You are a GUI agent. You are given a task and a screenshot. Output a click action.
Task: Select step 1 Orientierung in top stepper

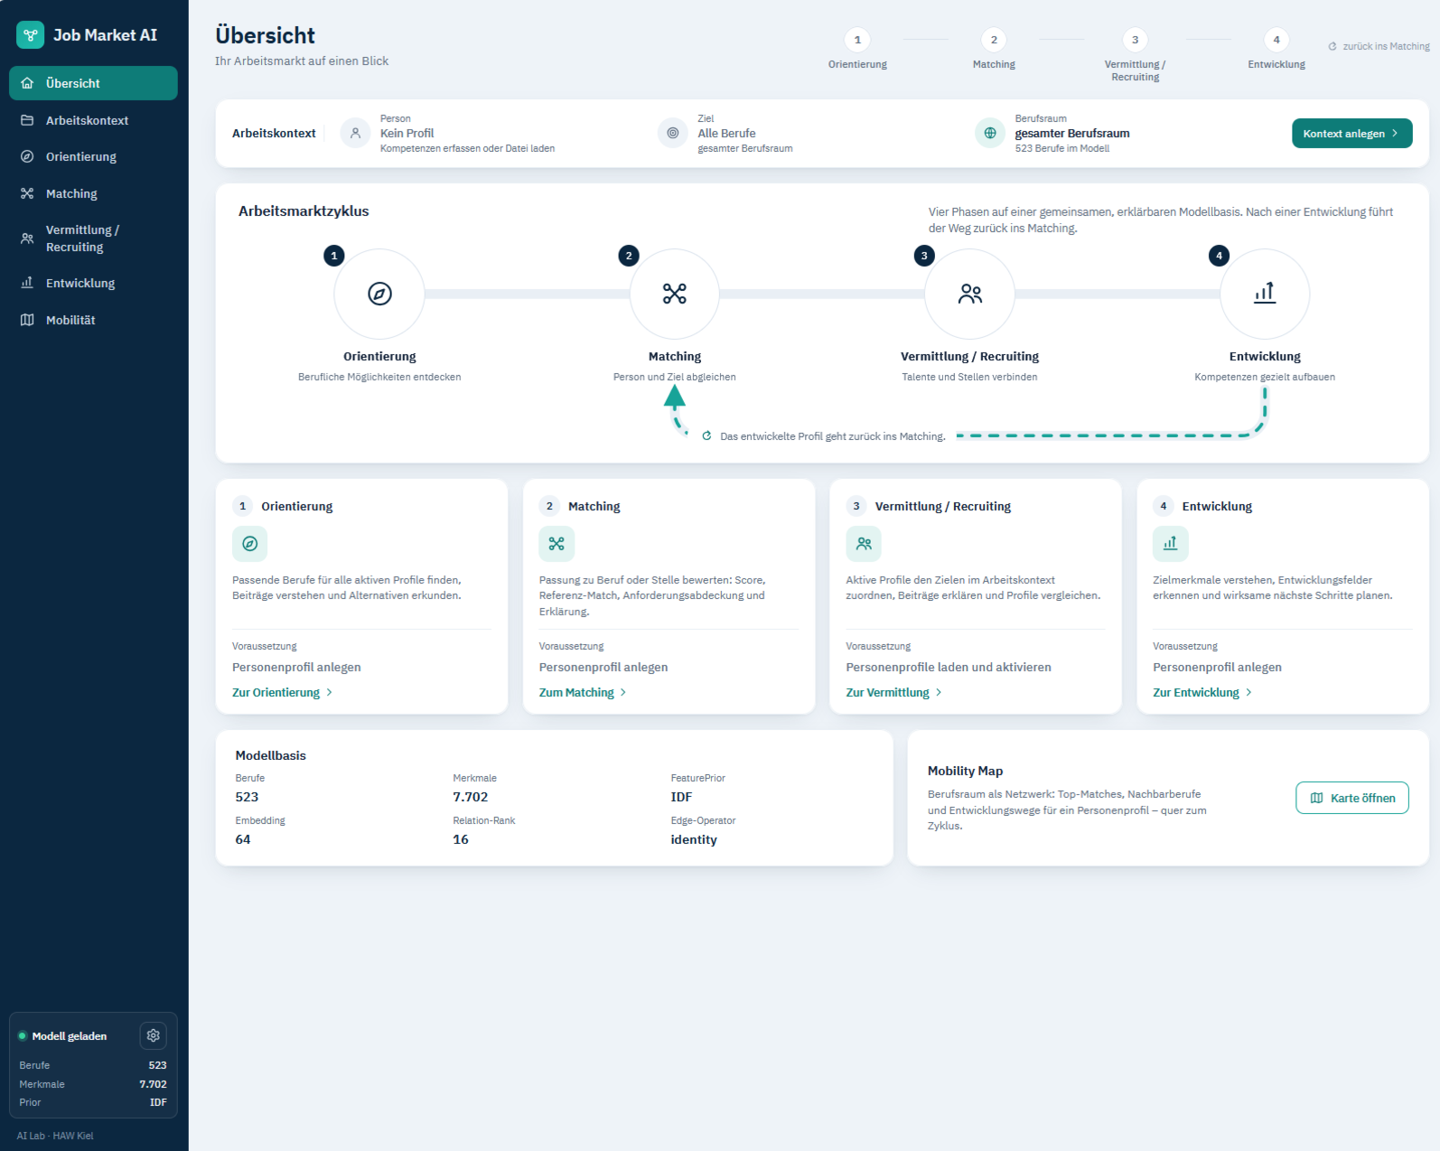[857, 50]
